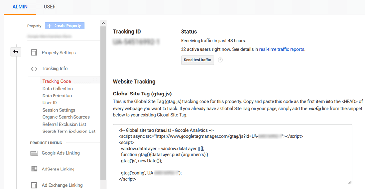The height and width of the screenshot is (189, 365).
Task: Click the back arrow icon in sidebar
Action: pos(16,52)
